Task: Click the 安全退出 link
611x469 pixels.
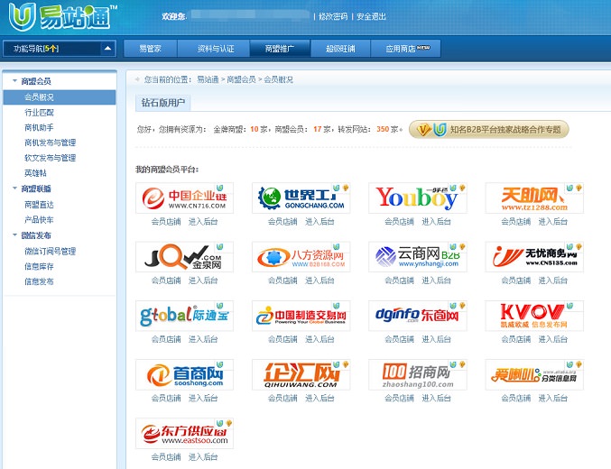Action: click(371, 16)
